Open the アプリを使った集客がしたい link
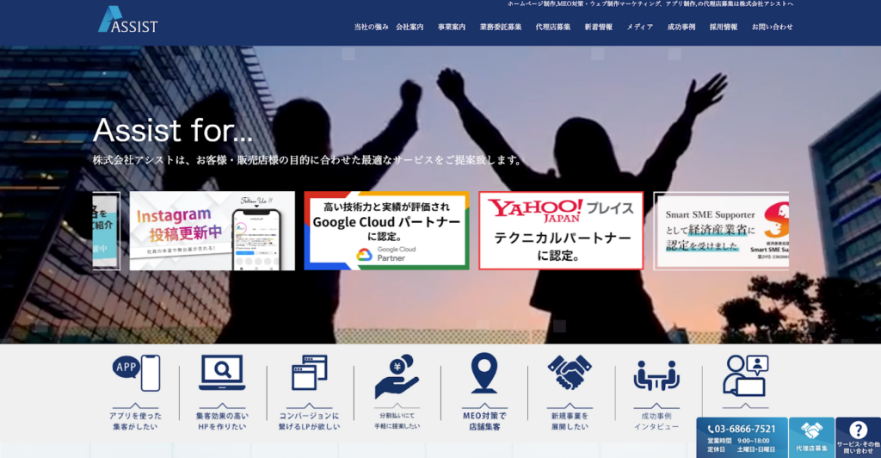881x458 pixels. point(135,422)
